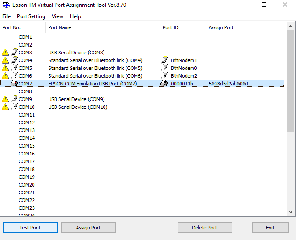
Task: Select Standard Serial over Bluetooth link (COM6)
Action: pos(95,76)
